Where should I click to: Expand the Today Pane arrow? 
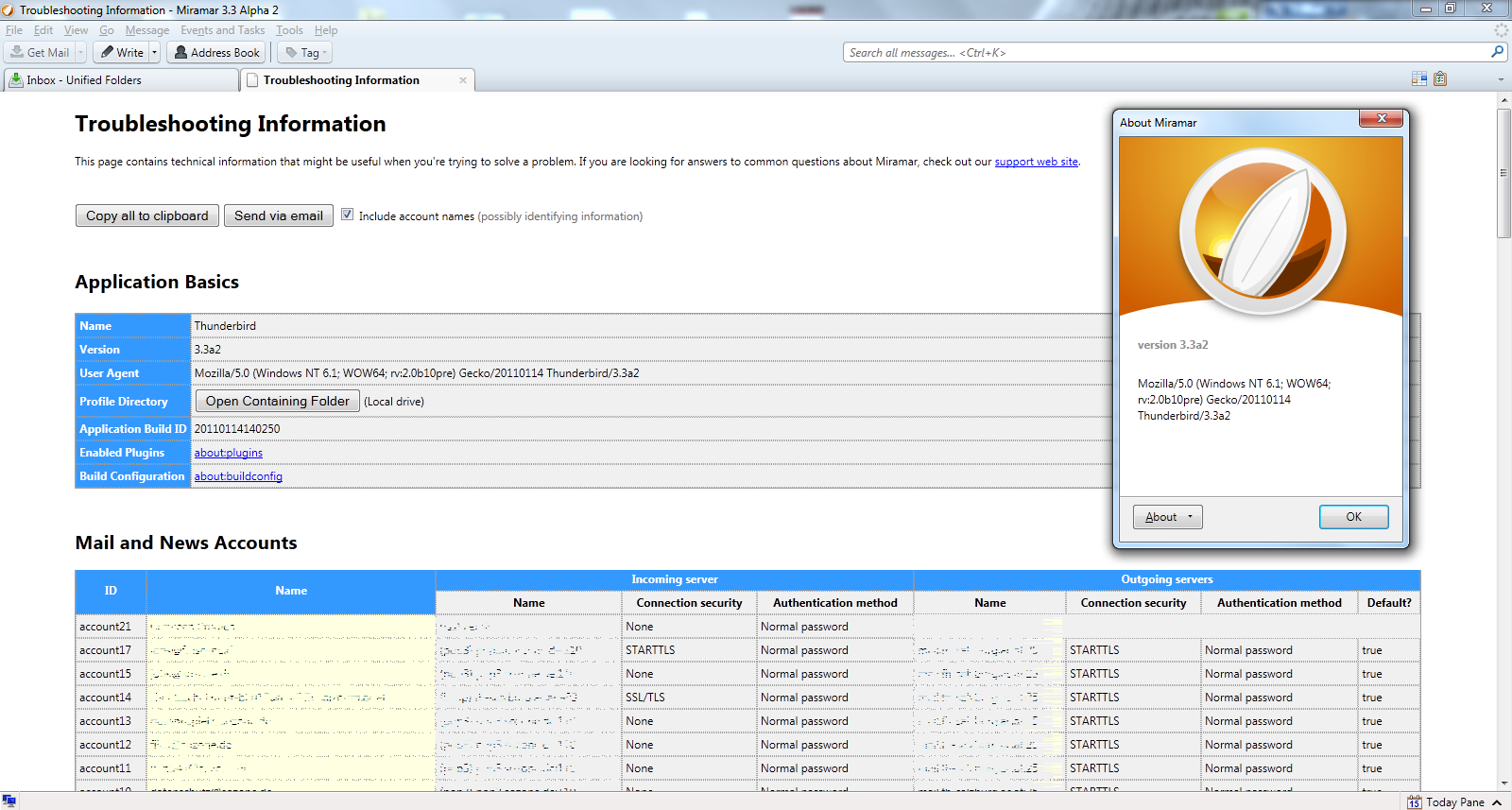pyautogui.click(x=1497, y=802)
